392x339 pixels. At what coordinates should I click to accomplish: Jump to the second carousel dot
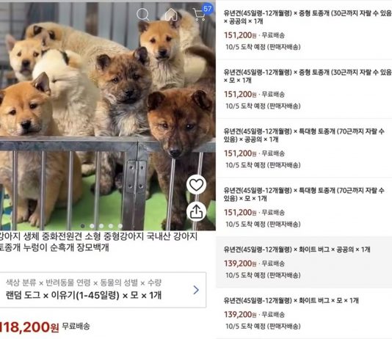pos(92,226)
